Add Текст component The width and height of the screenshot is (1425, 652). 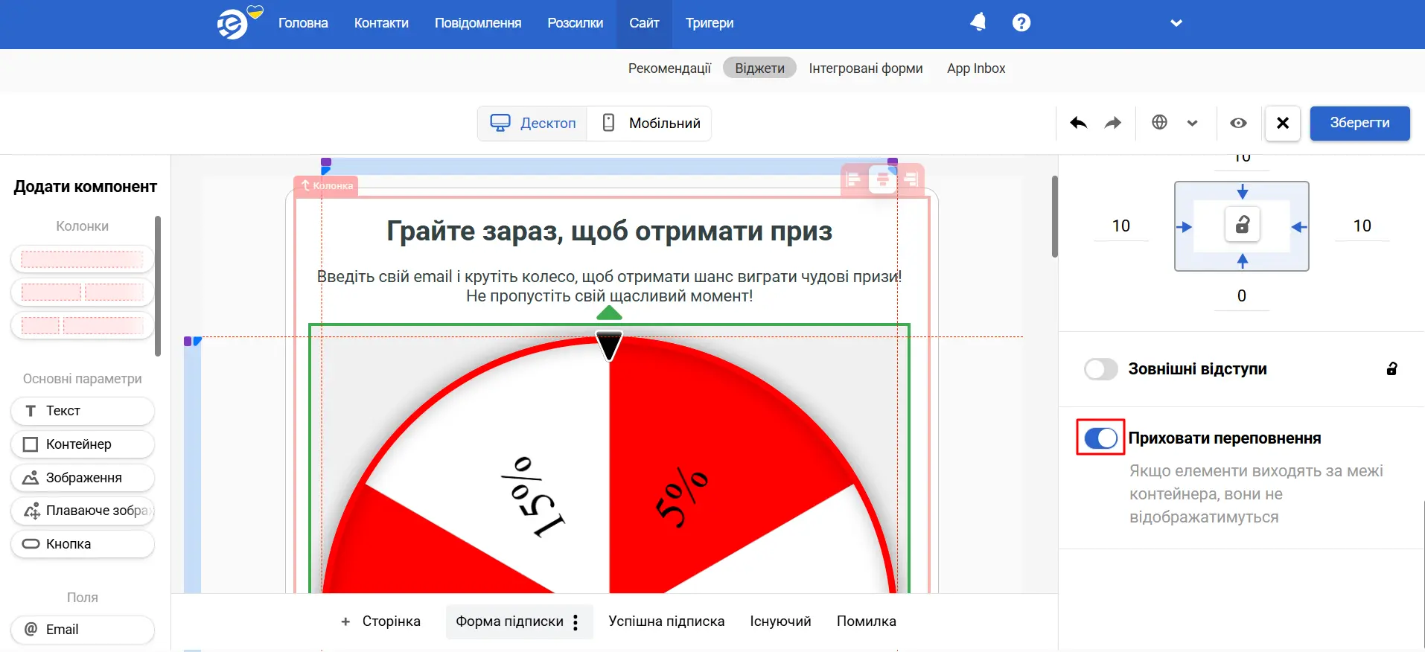[x=82, y=411]
